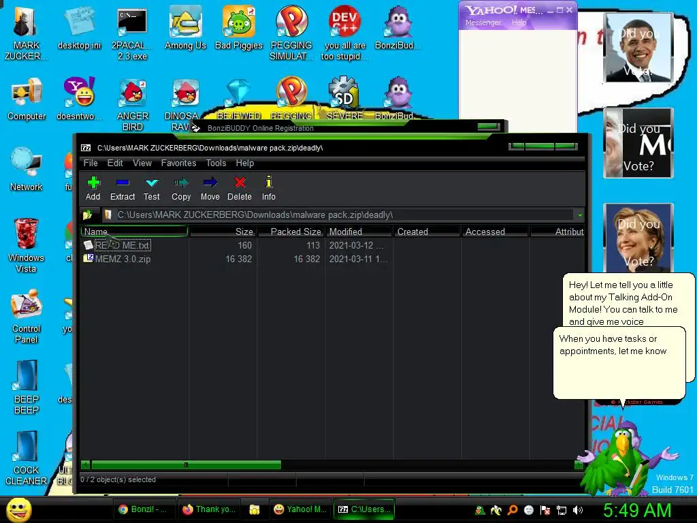Click the smiley Start button
Image resolution: width=697 pixels, height=523 pixels.
(18, 509)
